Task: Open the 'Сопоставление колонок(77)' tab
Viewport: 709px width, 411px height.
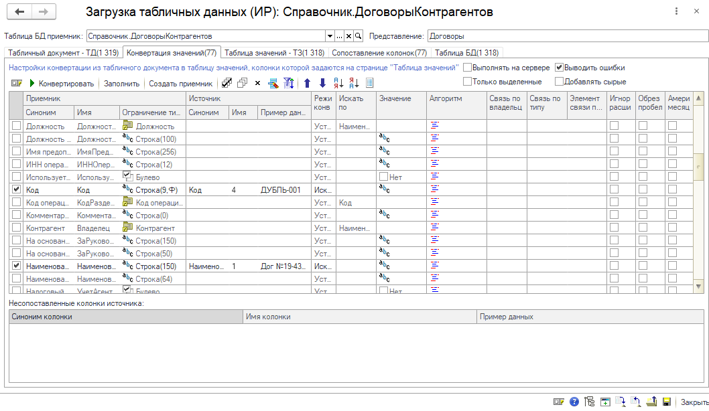Action: [x=379, y=52]
